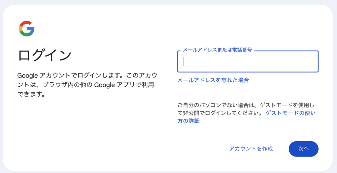Click the floating メールアドレスまたは電話番号 label
Viewport: 337px width, 173px height.
(x=217, y=50)
